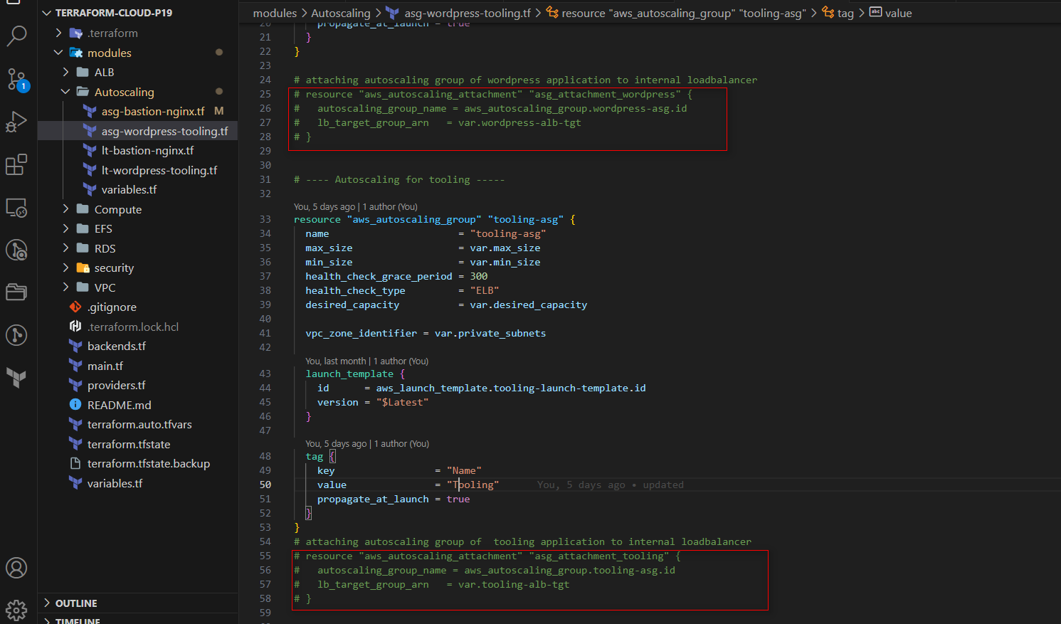
Task: Open the Source Control graph view
Action: (x=16, y=335)
